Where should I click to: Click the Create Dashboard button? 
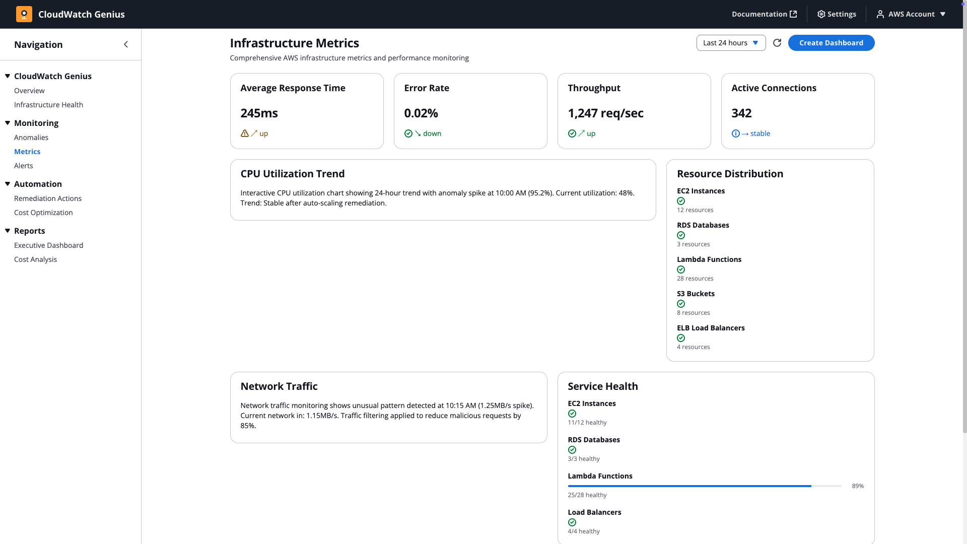coord(831,43)
